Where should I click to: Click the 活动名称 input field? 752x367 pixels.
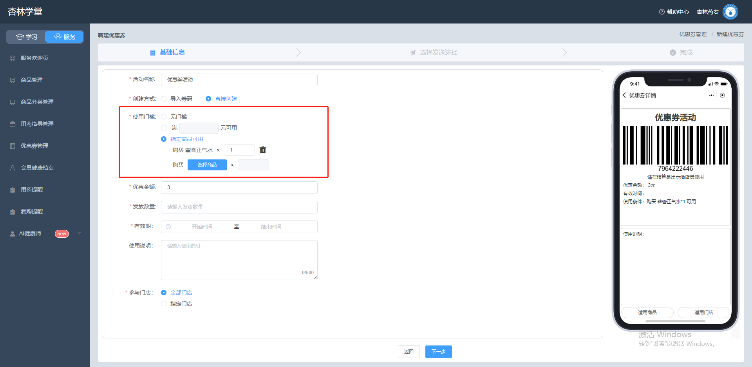pos(239,80)
